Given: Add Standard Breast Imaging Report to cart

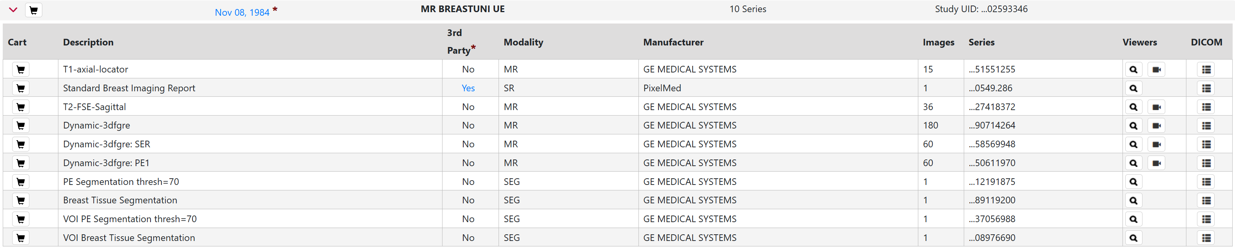Looking at the screenshot, I should pos(21,88).
